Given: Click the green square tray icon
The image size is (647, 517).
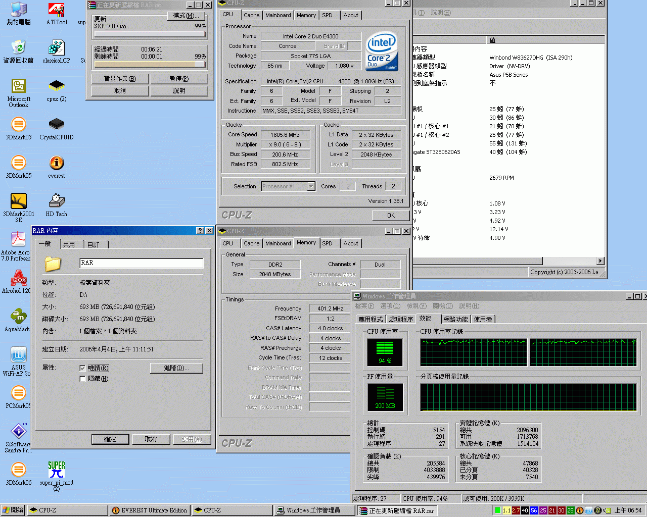Looking at the screenshot, I should pos(497,510).
